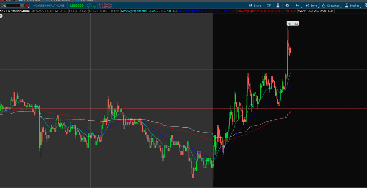The width and height of the screenshot is (367, 188).
Task: Click the A: 1.560000 ask quote
Action: (x=105, y=7)
